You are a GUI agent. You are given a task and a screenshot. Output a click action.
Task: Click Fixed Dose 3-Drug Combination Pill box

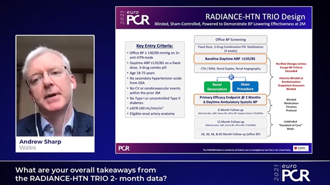tap(230, 49)
